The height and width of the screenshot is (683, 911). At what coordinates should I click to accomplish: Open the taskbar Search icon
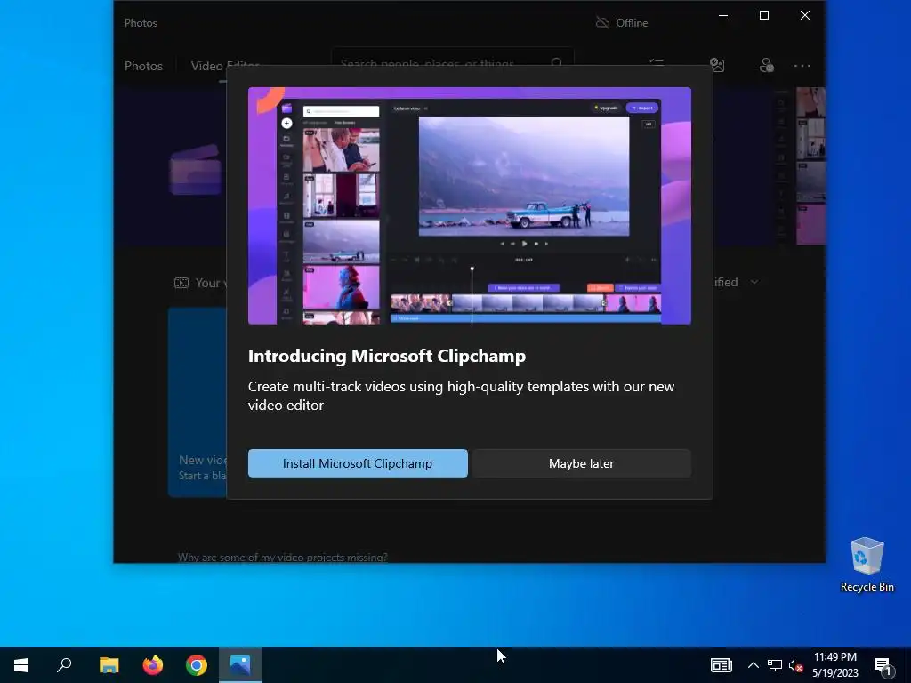64,665
